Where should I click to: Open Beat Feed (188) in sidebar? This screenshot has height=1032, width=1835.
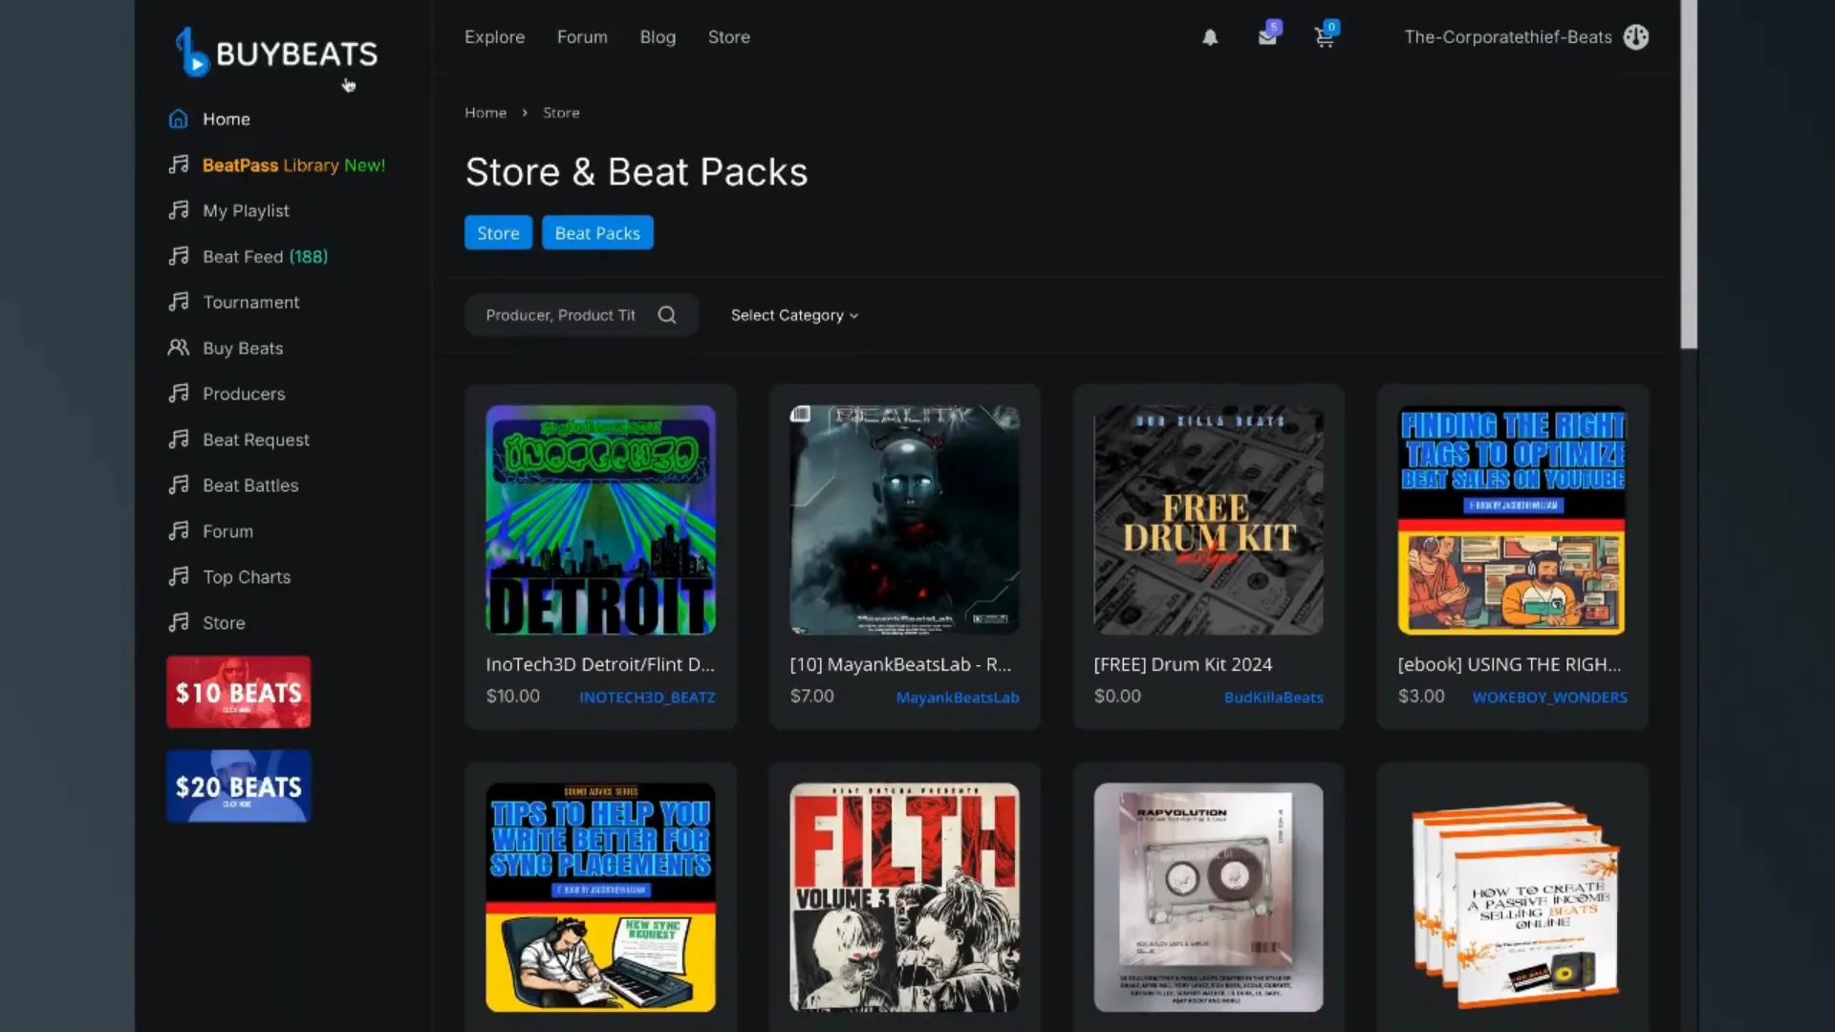pos(265,257)
